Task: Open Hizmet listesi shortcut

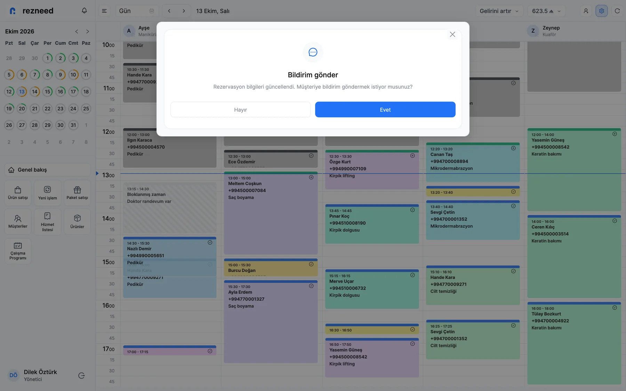Action: pos(48,222)
